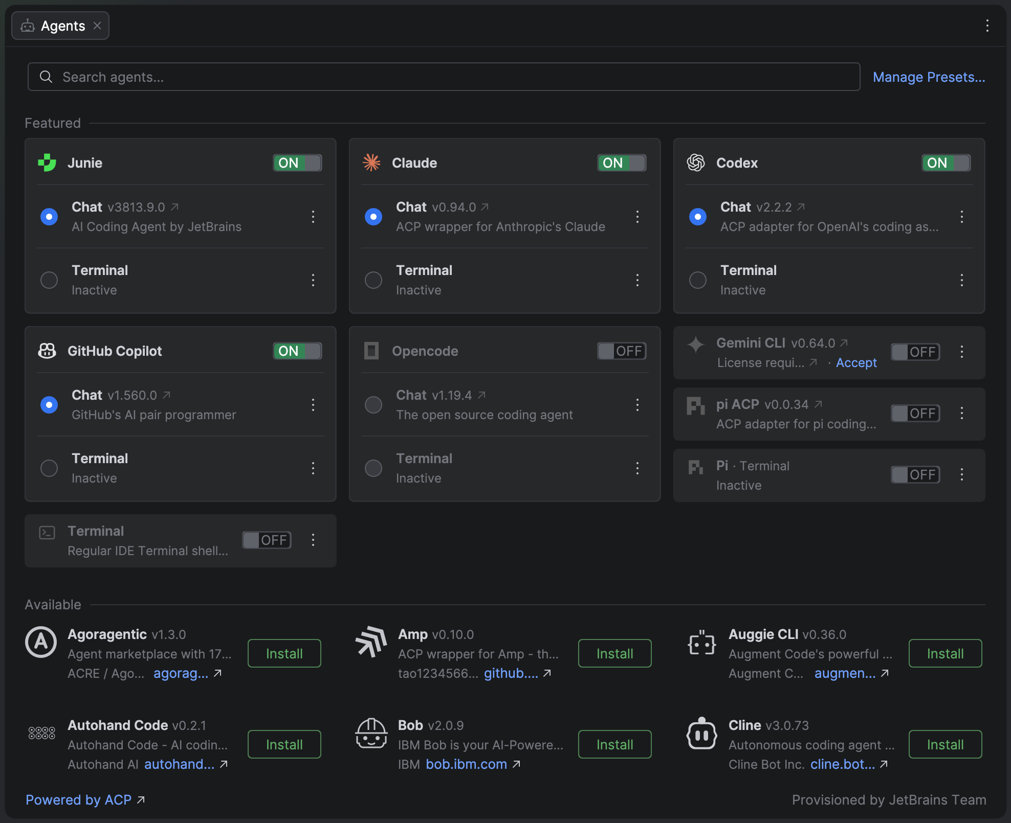This screenshot has height=823, width=1011.
Task: Select Codex Terminal radio button
Action: 698,280
